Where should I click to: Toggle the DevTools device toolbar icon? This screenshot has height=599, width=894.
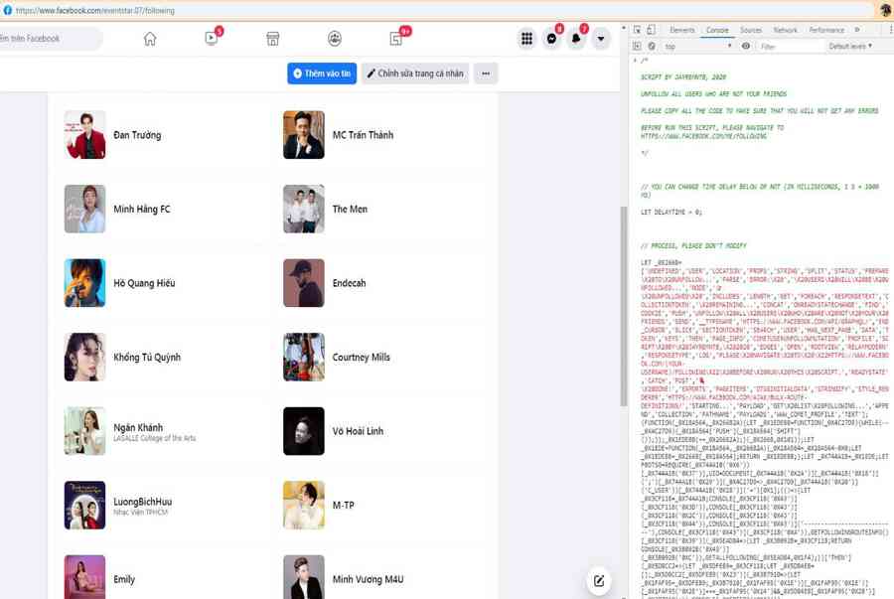pyautogui.click(x=651, y=30)
